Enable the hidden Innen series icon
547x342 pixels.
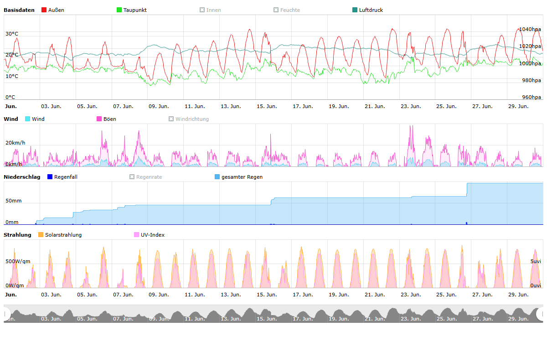202,10
